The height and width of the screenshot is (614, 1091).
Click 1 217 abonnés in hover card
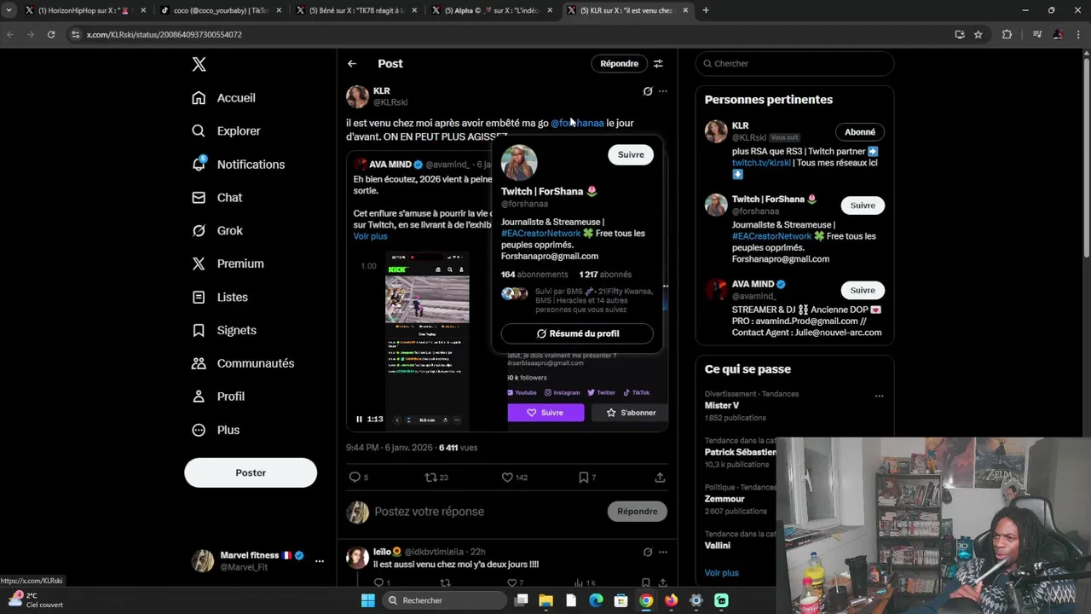[x=605, y=275]
